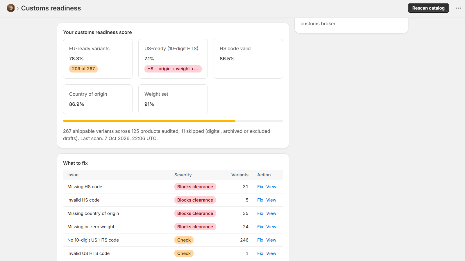Click the app box icon in header

tap(11, 8)
